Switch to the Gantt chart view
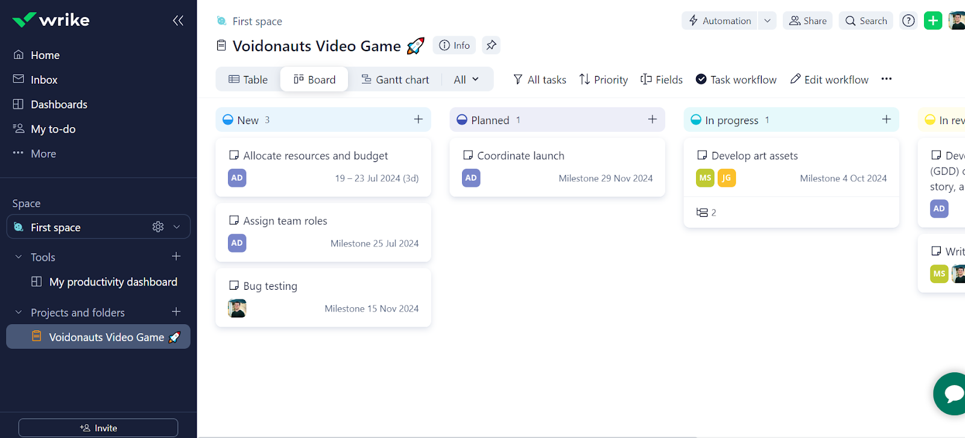This screenshot has width=965, height=438. coord(395,80)
